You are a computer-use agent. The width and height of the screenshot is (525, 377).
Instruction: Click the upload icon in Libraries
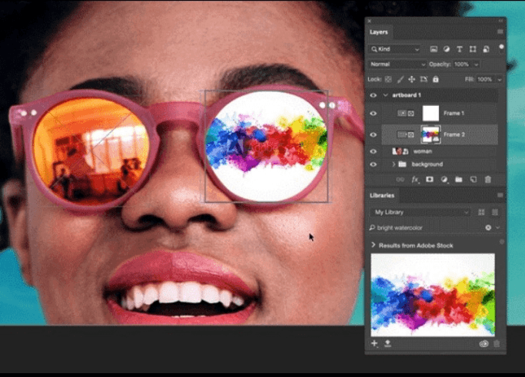click(x=387, y=343)
